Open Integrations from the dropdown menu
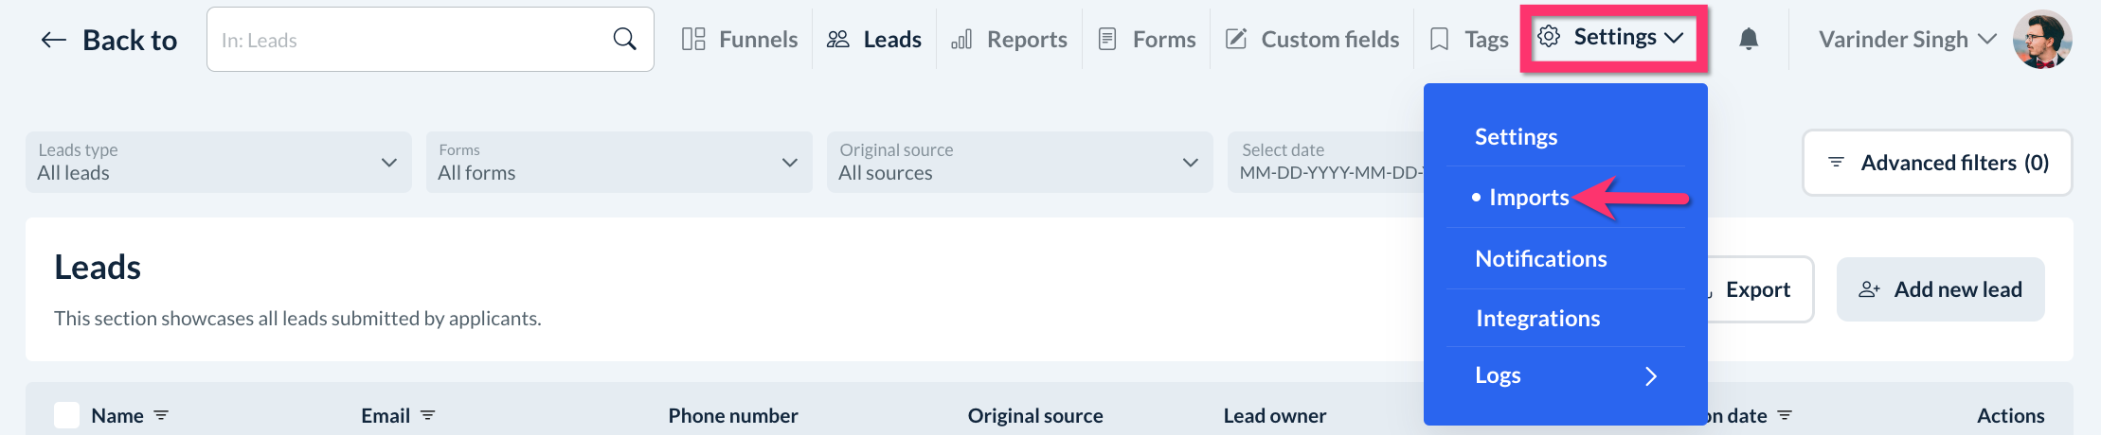Screen dimensions: 2101x435 [1537, 319]
